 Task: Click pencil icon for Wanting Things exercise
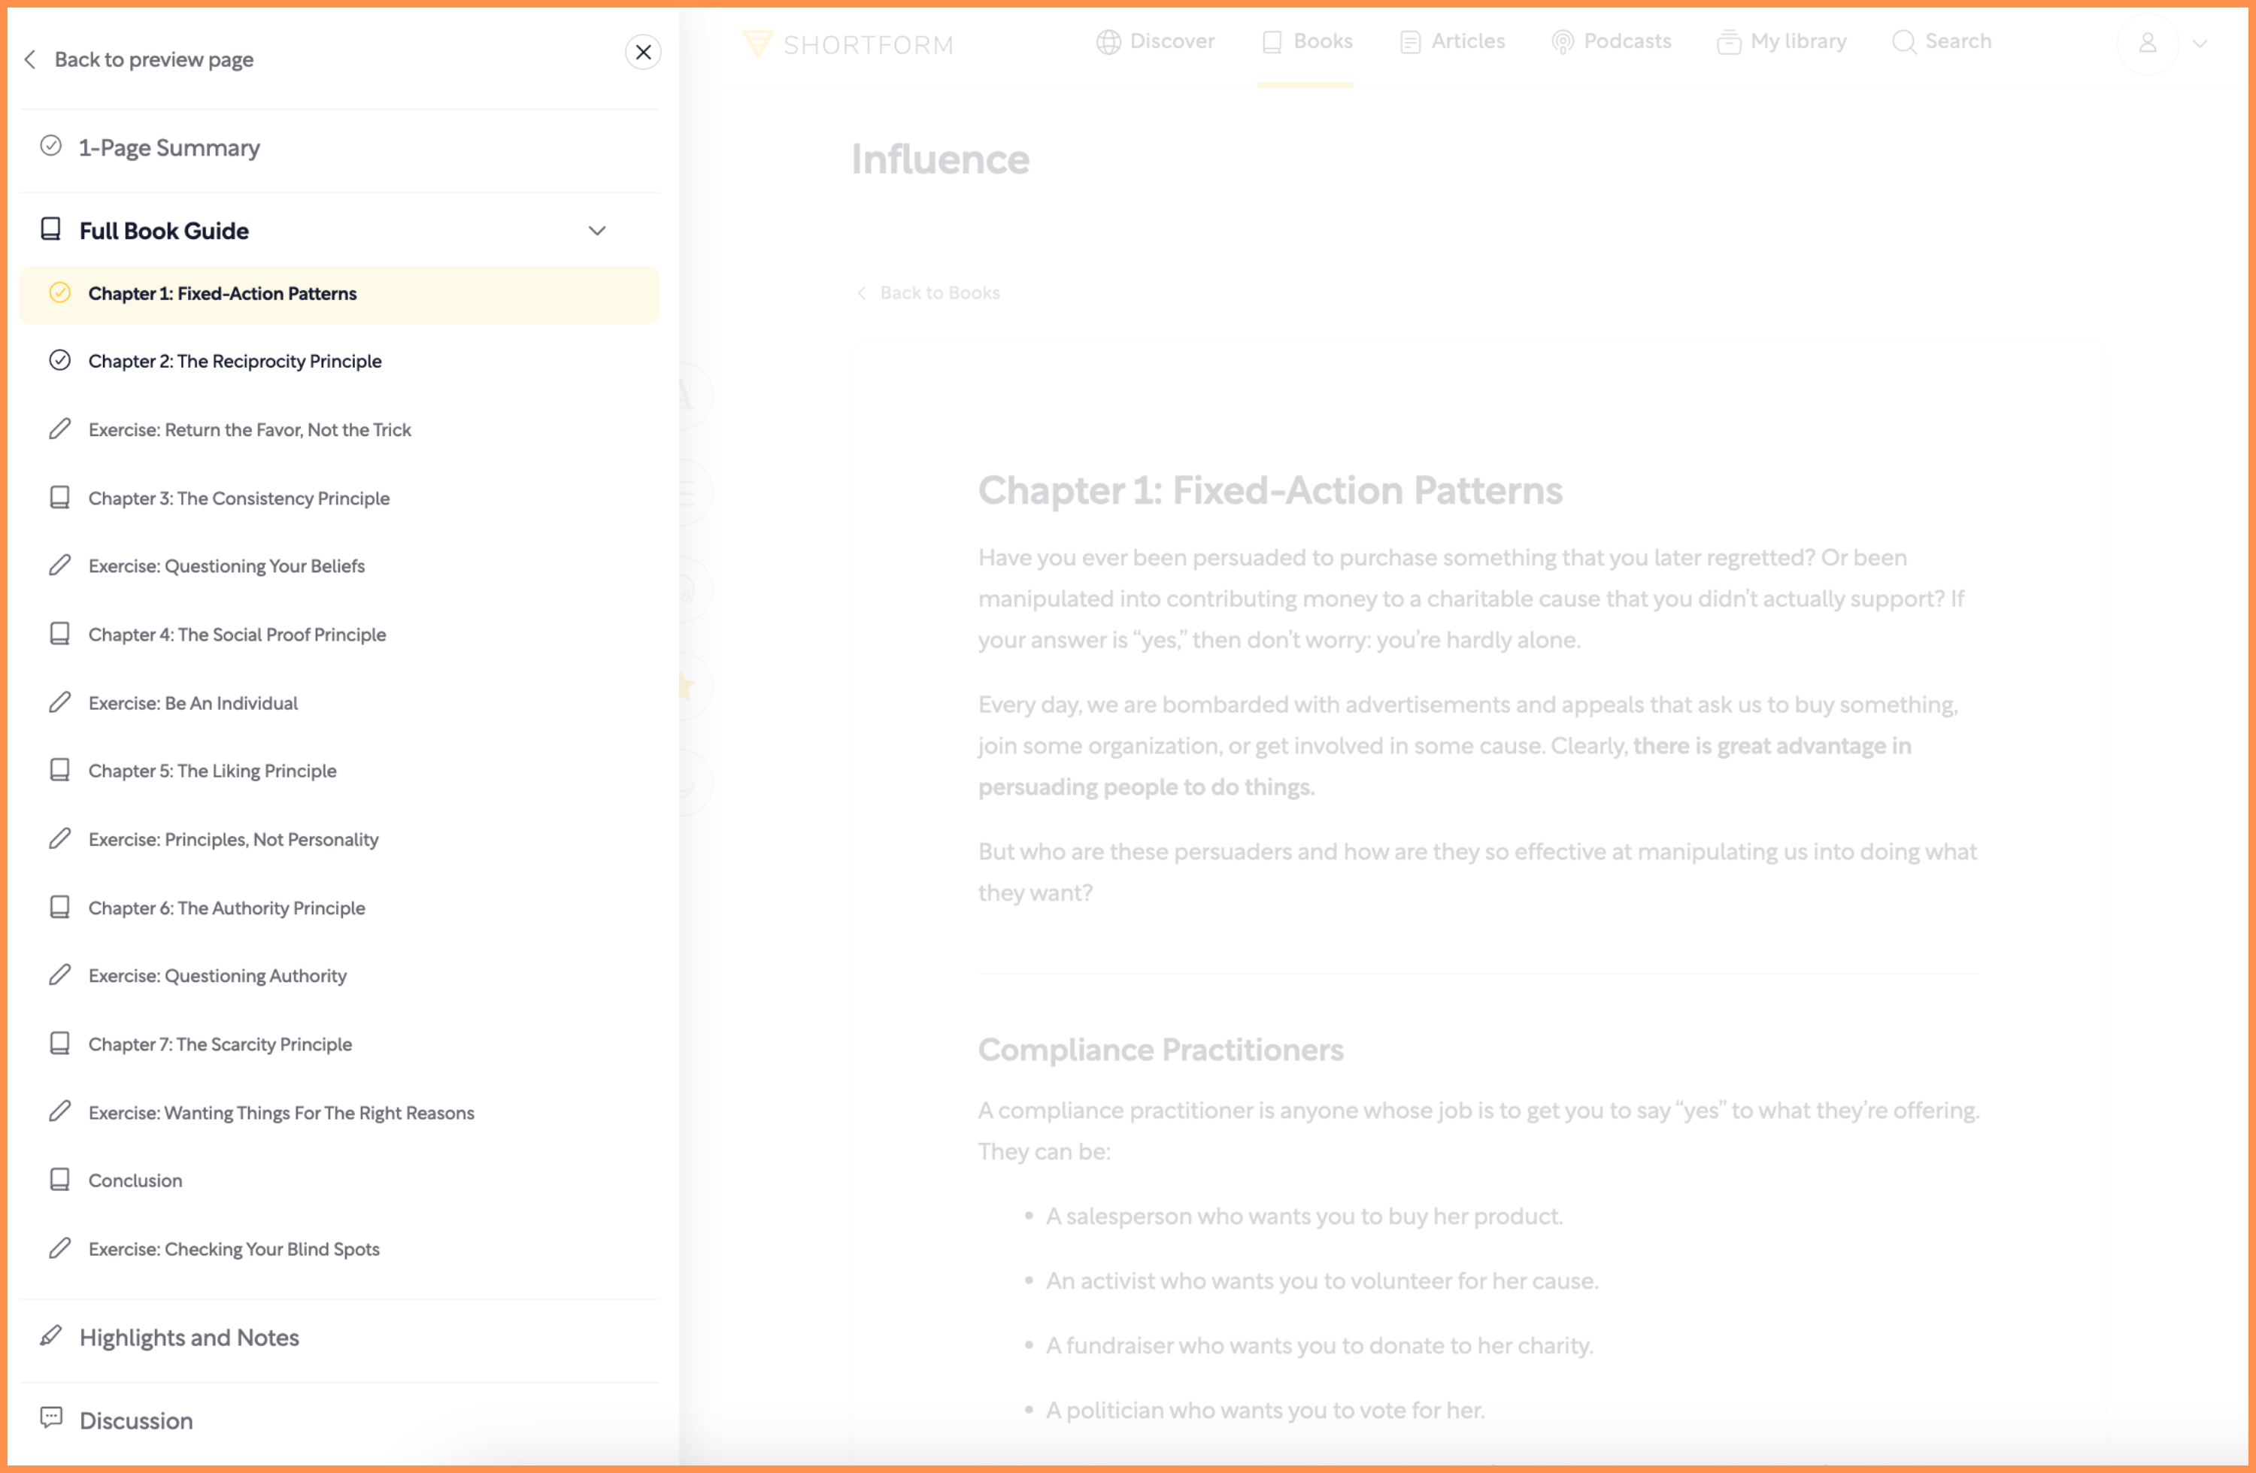point(59,1112)
